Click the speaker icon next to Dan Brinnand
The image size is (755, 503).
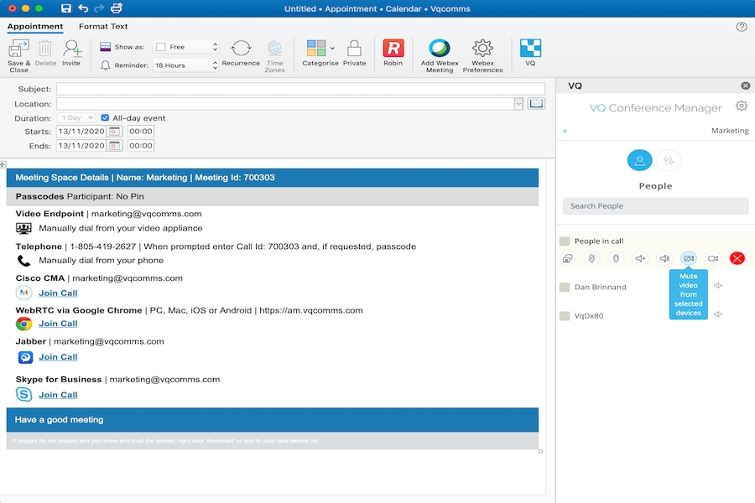[x=718, y=285]
